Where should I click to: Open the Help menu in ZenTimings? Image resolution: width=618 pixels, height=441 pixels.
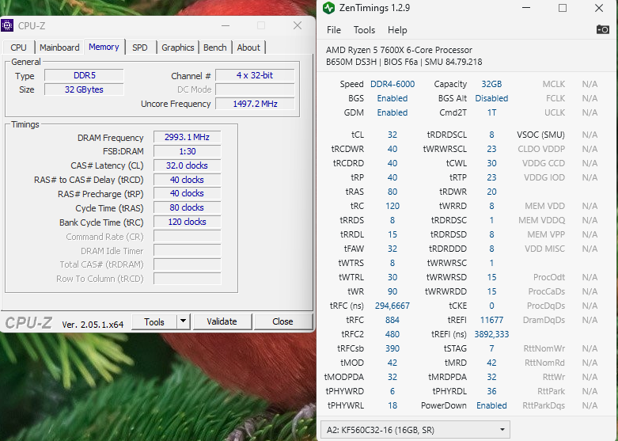point(397,30)
